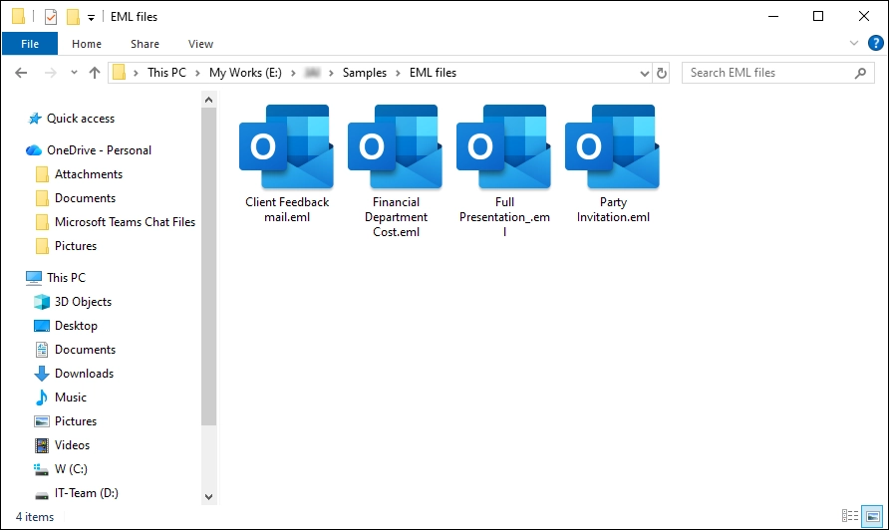889x530 pixels.
Task: Click the '4 items' status bar text
Action: pyautogui.click(x=35, y=517)
